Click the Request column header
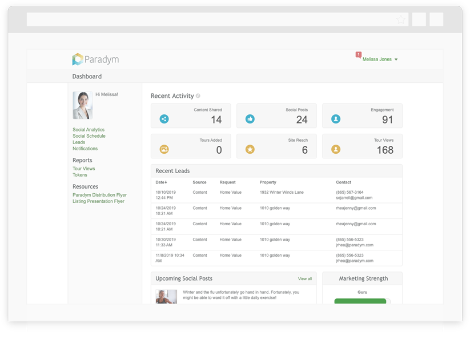Viewport: 470px width, 343px height. click(x=227, y=182)
